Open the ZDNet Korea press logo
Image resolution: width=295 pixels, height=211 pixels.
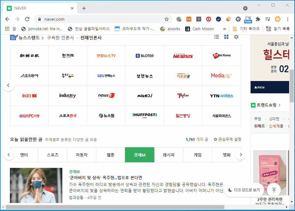pos(222,56)
